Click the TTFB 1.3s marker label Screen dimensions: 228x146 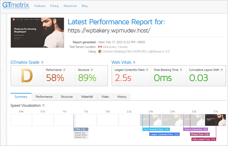point(81,129)
